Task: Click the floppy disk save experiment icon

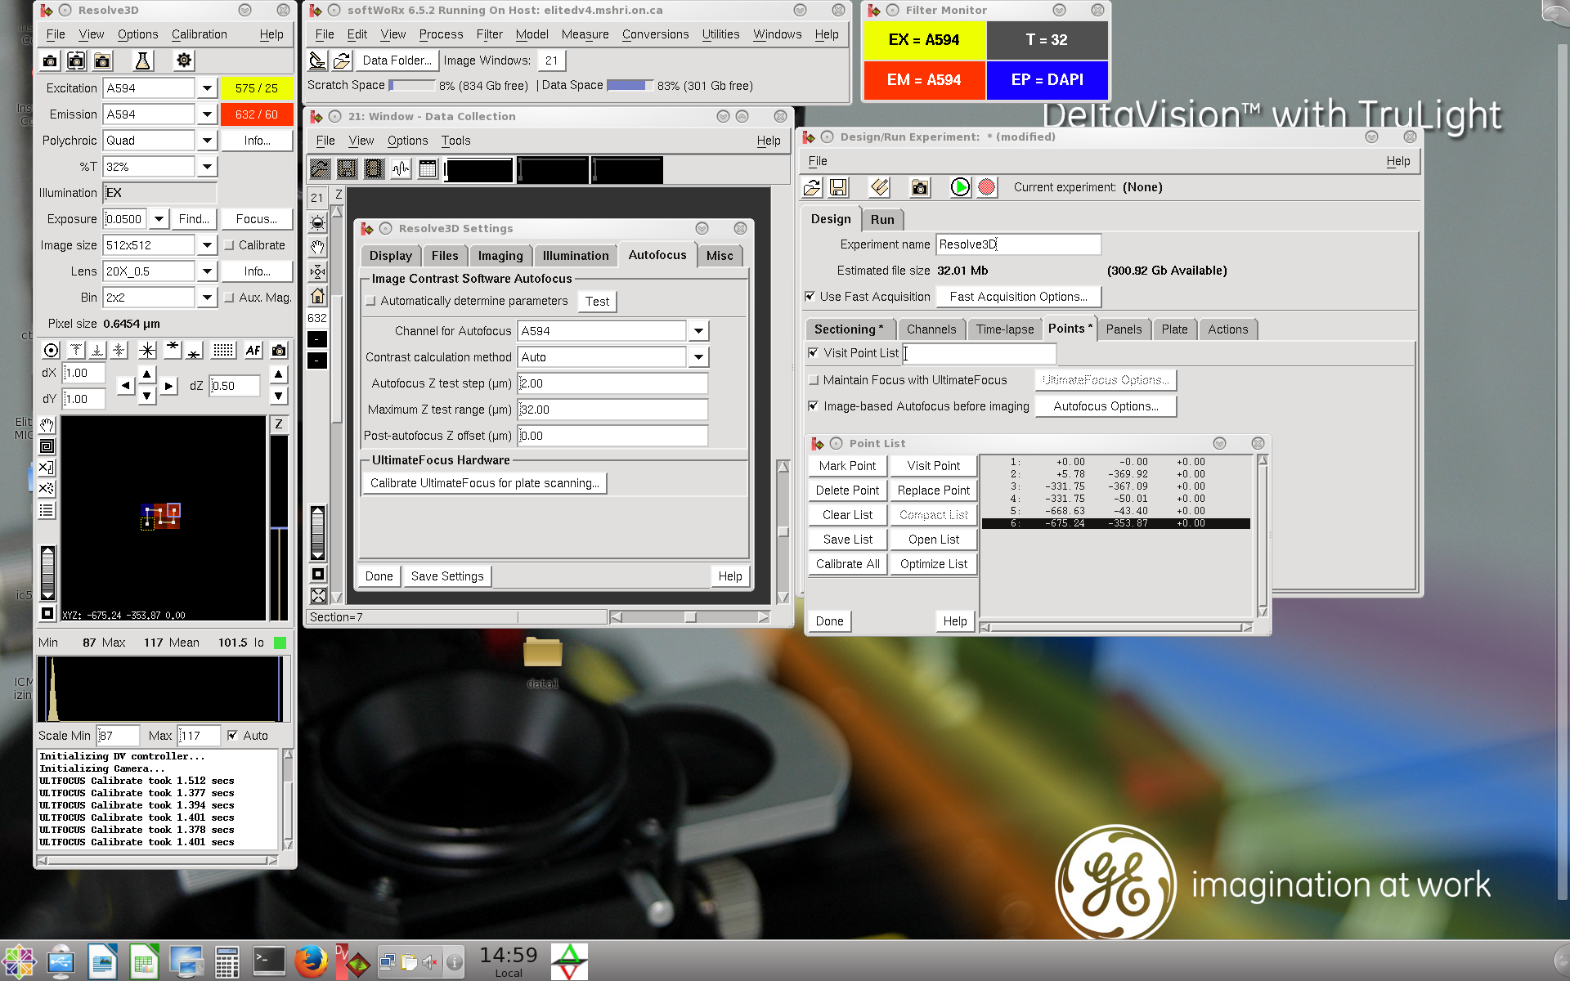Action: [x=838, y=187]
